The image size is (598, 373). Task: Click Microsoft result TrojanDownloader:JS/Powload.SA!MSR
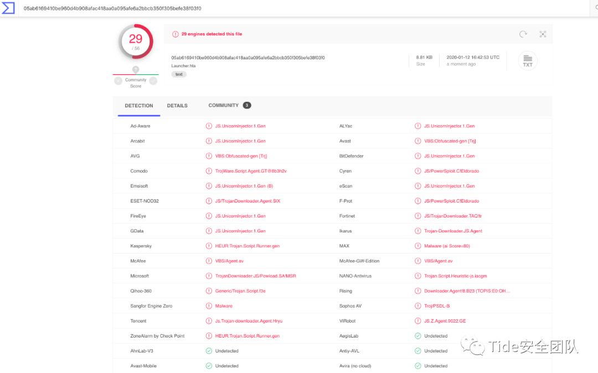(x=255, y=276)
